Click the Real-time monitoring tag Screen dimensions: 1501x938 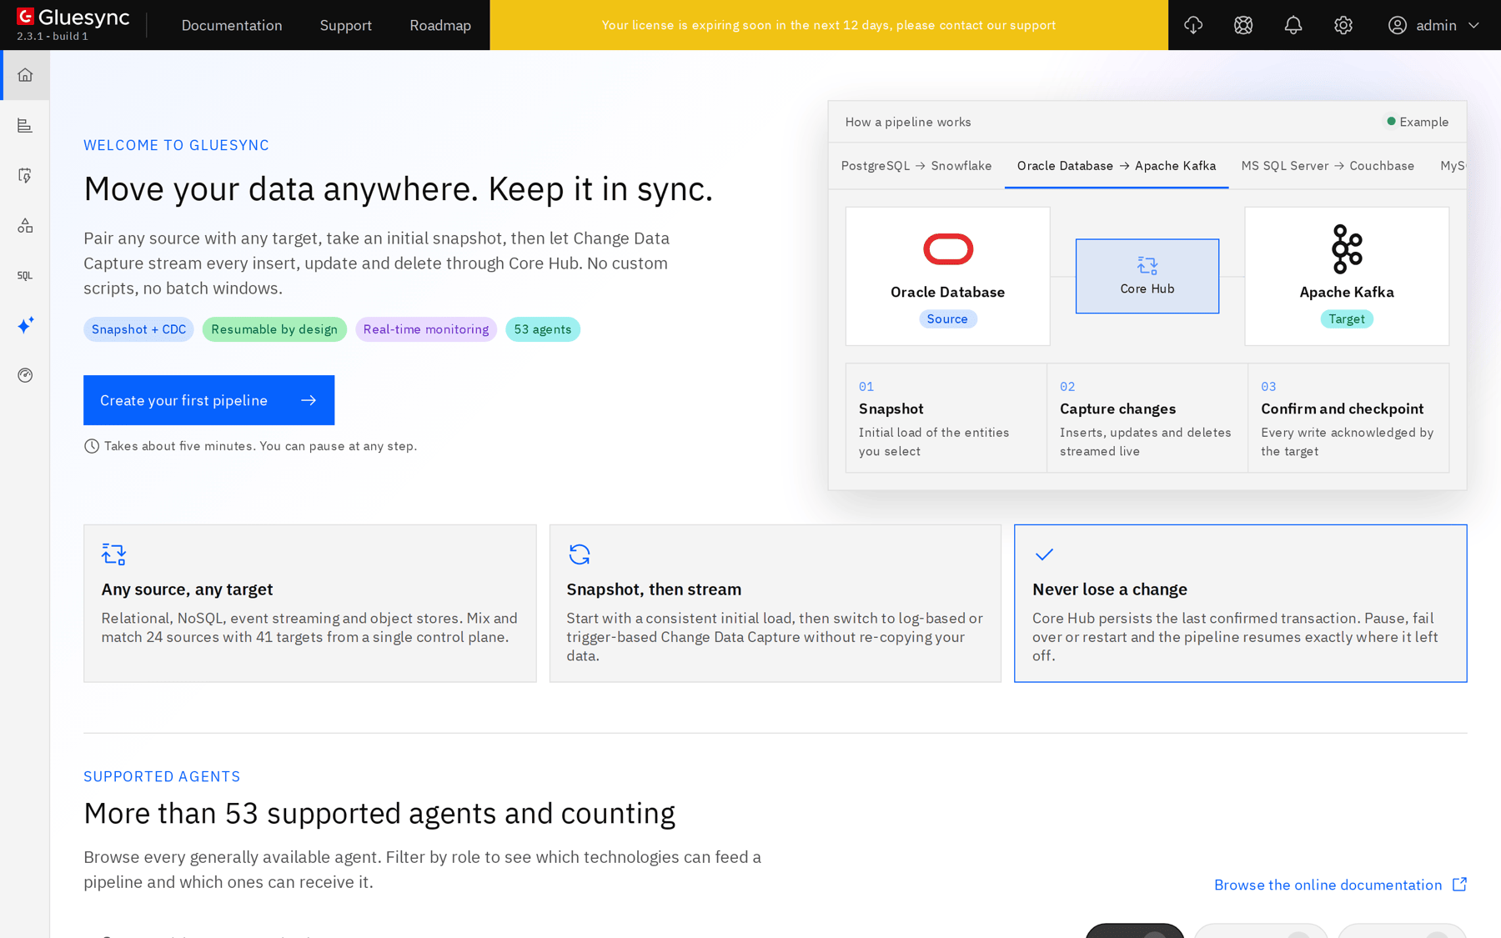click(x=426, y=329)
